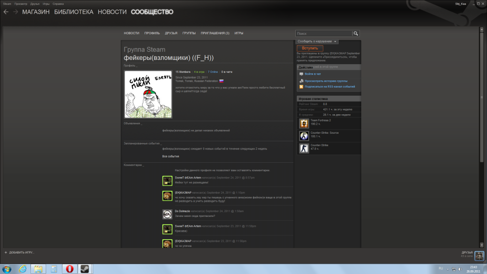Viewport: 487px width, 274px height.
Task: Click the Просмотреть историю группы link
Action: coord(326,81)
